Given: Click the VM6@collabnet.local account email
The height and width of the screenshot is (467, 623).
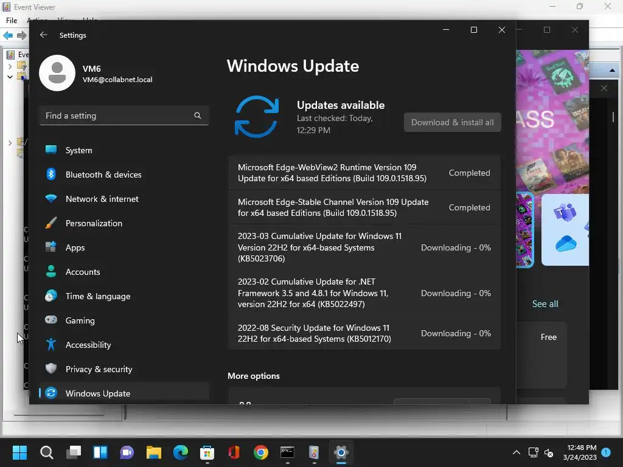Looking at the screenshot, I should (x=117, y=80).
